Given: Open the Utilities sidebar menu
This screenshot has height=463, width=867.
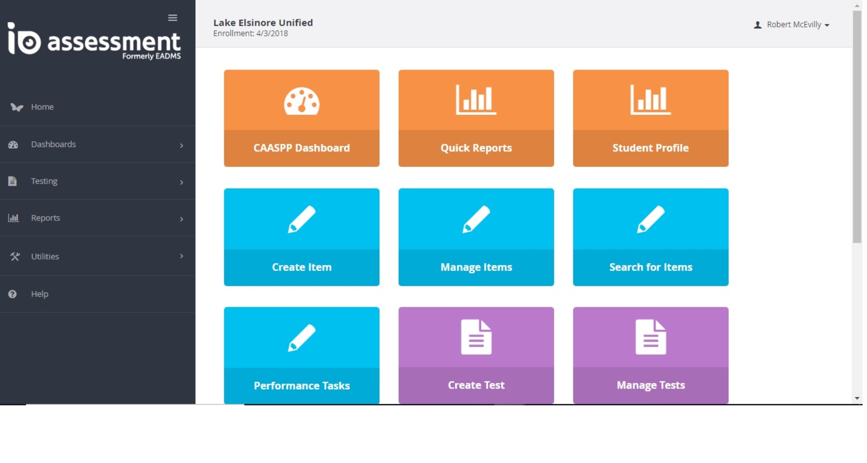Looking at the screenshot, I should click(x=45, y=256).
